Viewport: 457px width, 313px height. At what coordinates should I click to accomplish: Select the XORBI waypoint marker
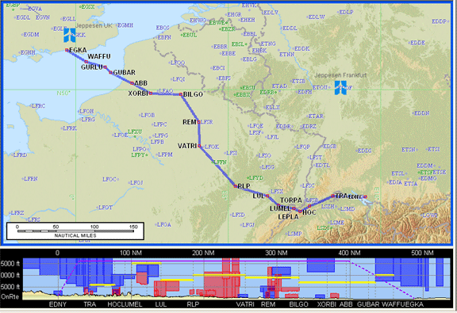pyautogui.click(x=151, y=94)
